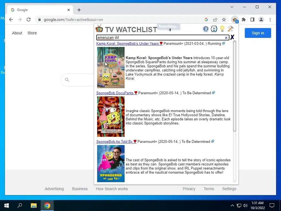The width and height of the screenshot is (281, 211).
Task: Open the Chrome profile avatar icon
Action: pyautogui.click(x=261, y=20)
